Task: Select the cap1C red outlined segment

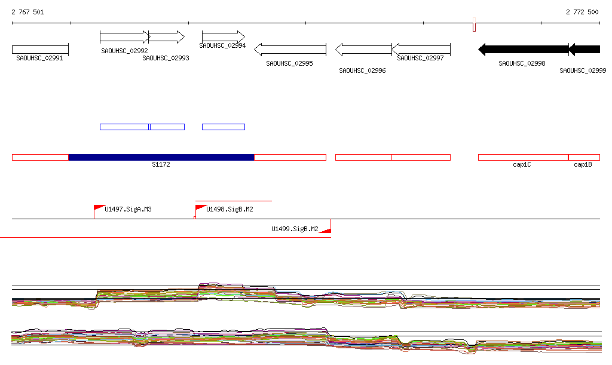Action: pos(523,158)
